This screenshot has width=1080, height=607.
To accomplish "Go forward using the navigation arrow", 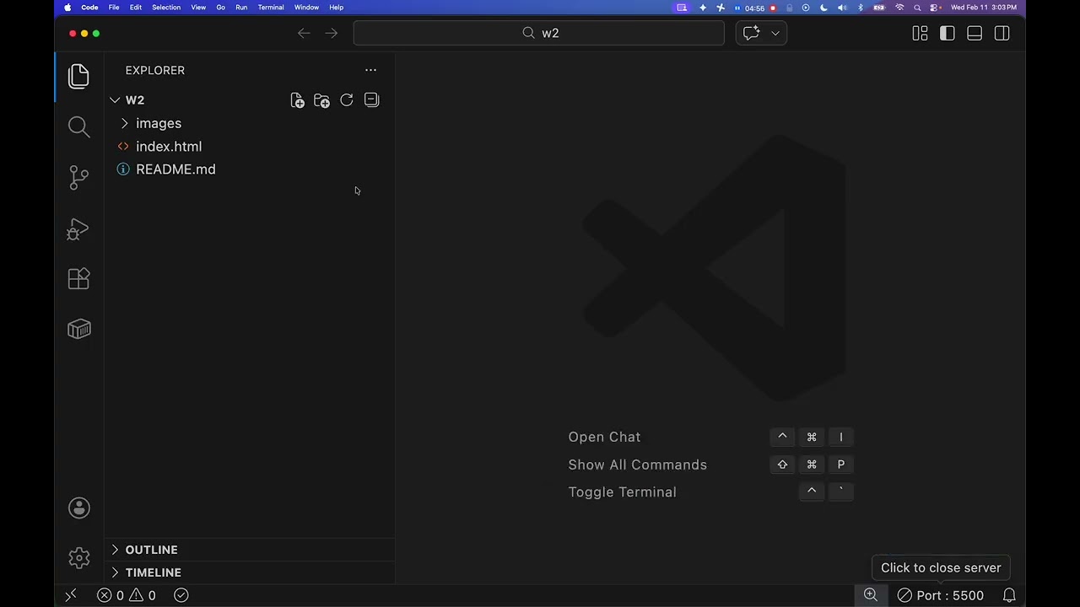I will tap(331, 33).
